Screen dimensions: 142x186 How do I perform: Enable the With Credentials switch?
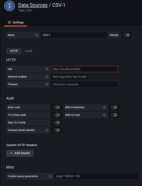(x=114, y=108)
